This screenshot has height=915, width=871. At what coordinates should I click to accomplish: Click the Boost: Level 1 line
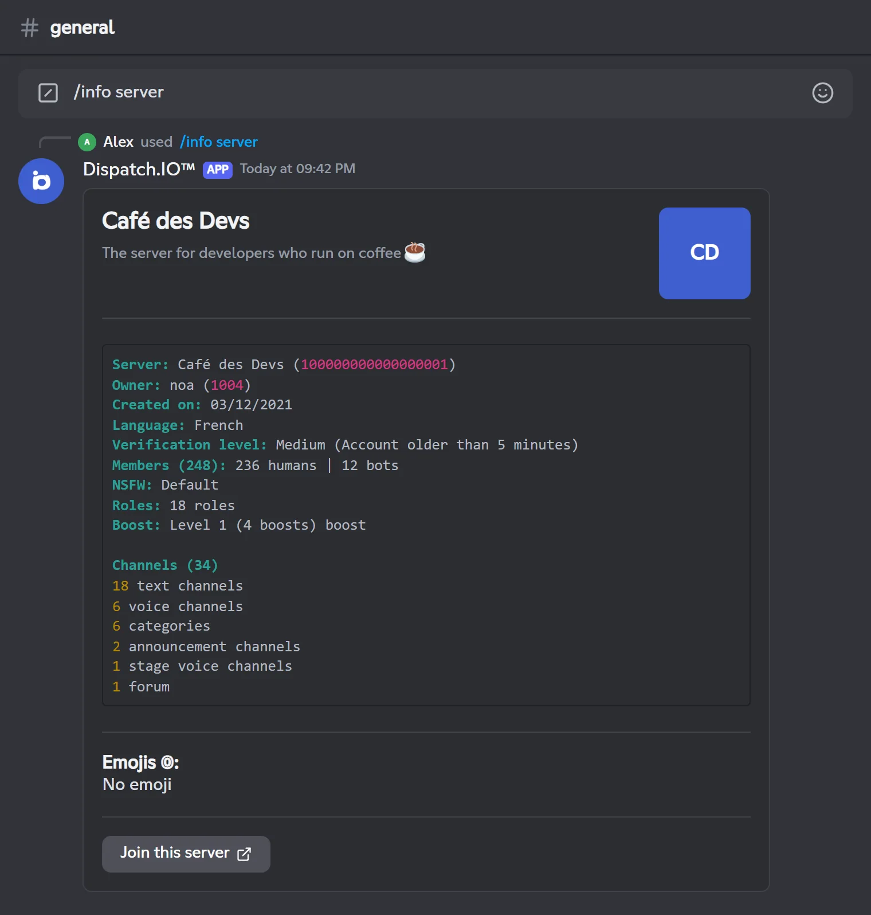point(239,525)
